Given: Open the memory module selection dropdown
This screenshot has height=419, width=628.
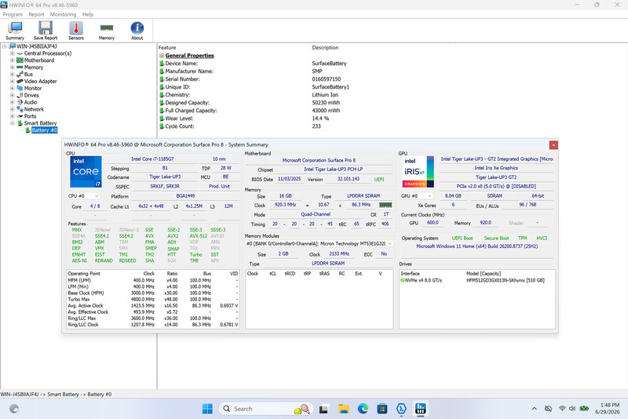Looking at the screenshot, I should click(x=319, y=244).
